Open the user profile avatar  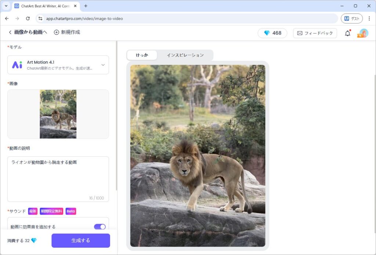[363, 33]
